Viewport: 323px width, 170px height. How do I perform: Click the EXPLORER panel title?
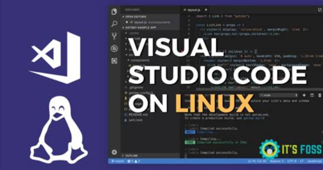click(x=132, y=10)
